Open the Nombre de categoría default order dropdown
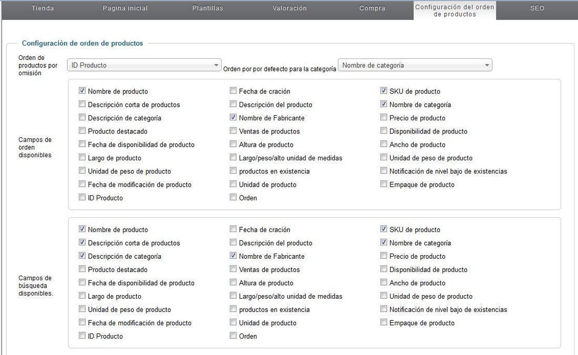 click(415, 65)
